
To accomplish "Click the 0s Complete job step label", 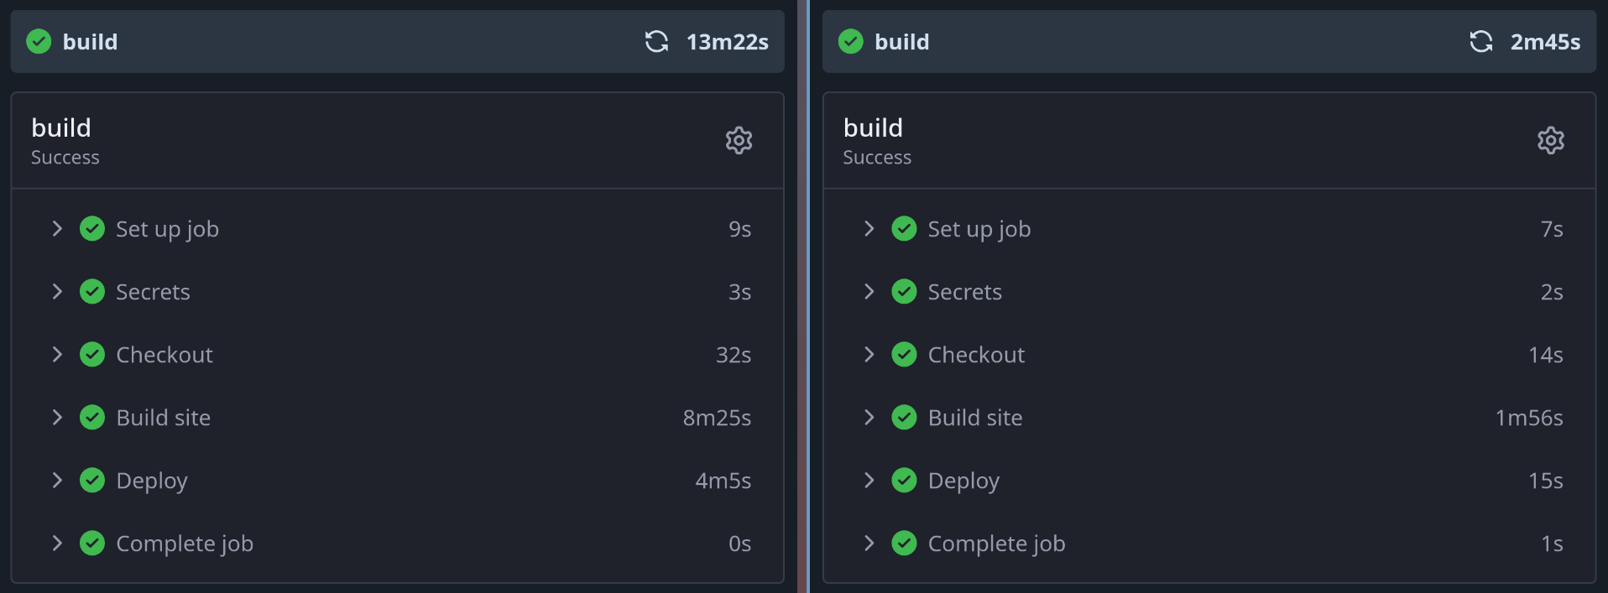I will coord(185,544).
